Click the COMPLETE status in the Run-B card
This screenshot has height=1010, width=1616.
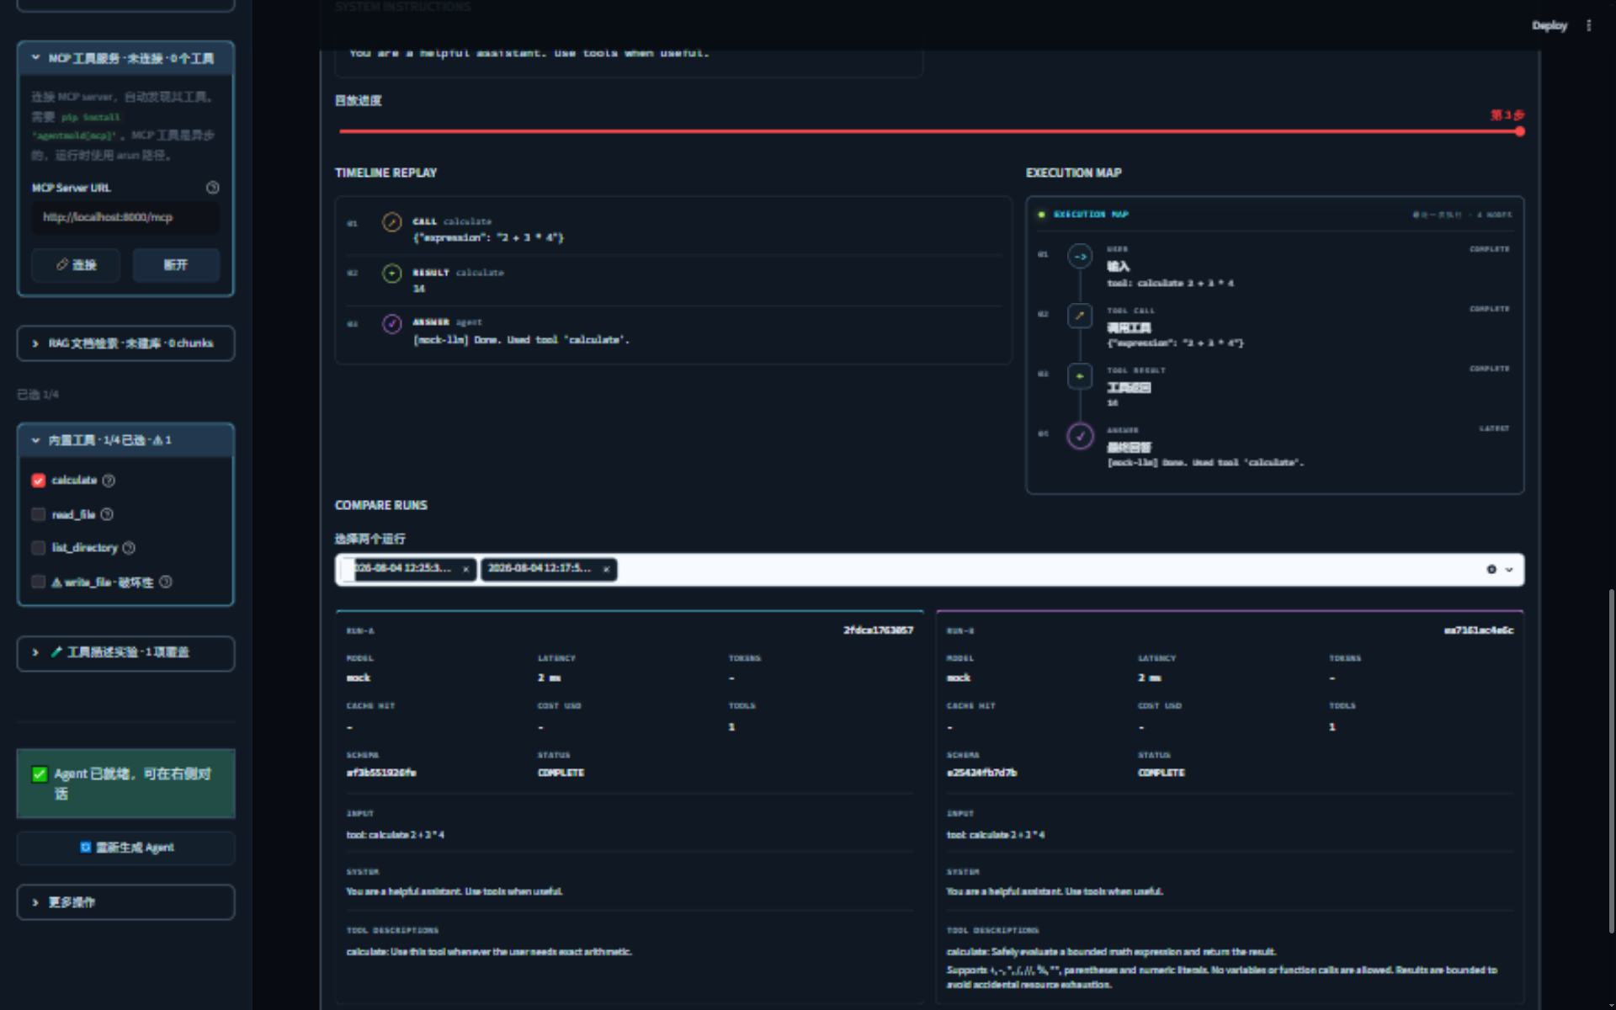1161,773
